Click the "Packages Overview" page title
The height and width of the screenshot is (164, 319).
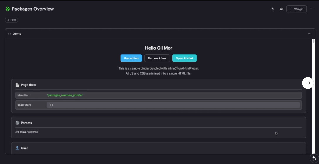33,9
